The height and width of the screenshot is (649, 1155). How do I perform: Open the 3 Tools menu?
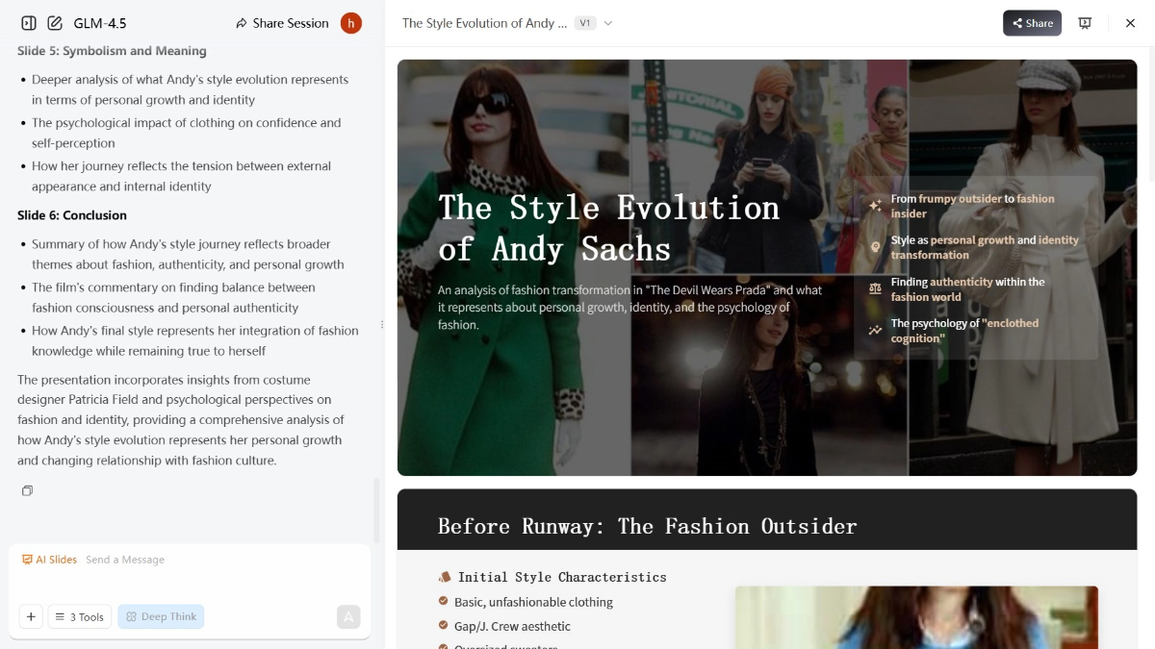pyautogui.click(x=81, y=617)
